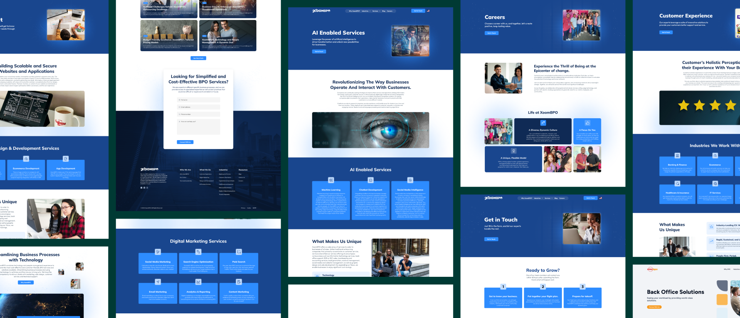Click the 'How can we help you' textarea
This screenshot has height=318, width=740.
pos(198,127)
